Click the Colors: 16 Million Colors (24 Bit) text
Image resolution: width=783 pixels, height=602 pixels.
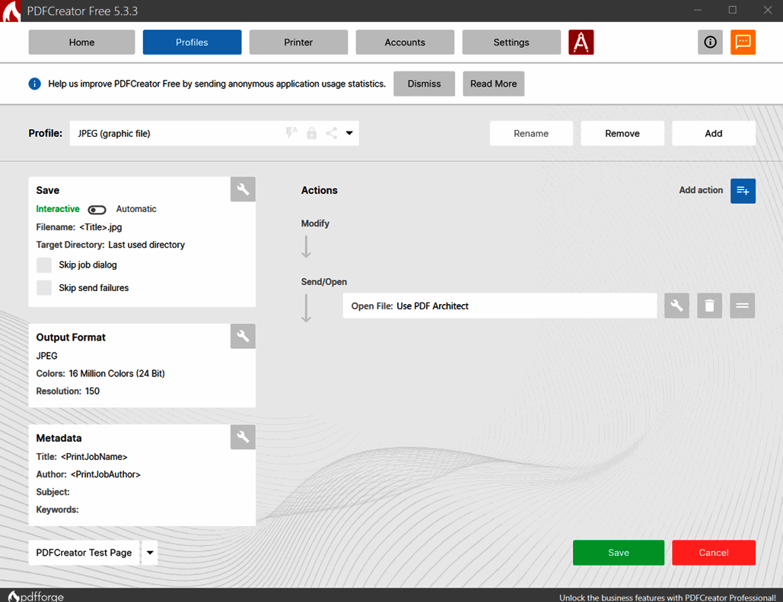[x=100, y=373]
